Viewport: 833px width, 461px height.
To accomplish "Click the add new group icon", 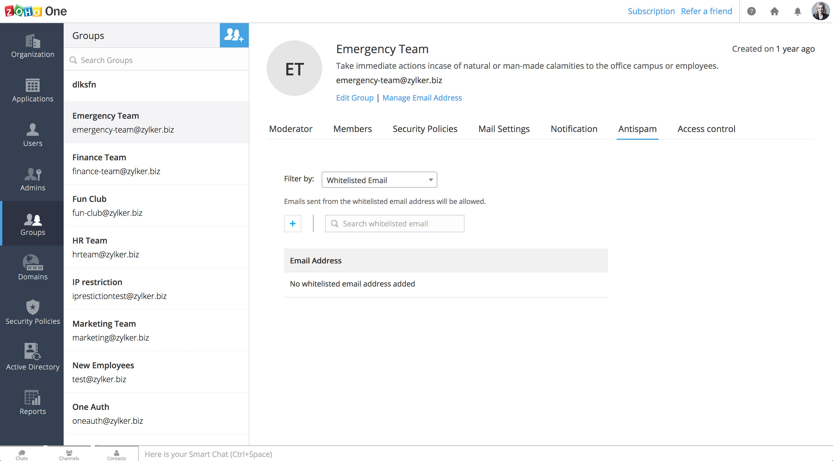I will point(234,35).
